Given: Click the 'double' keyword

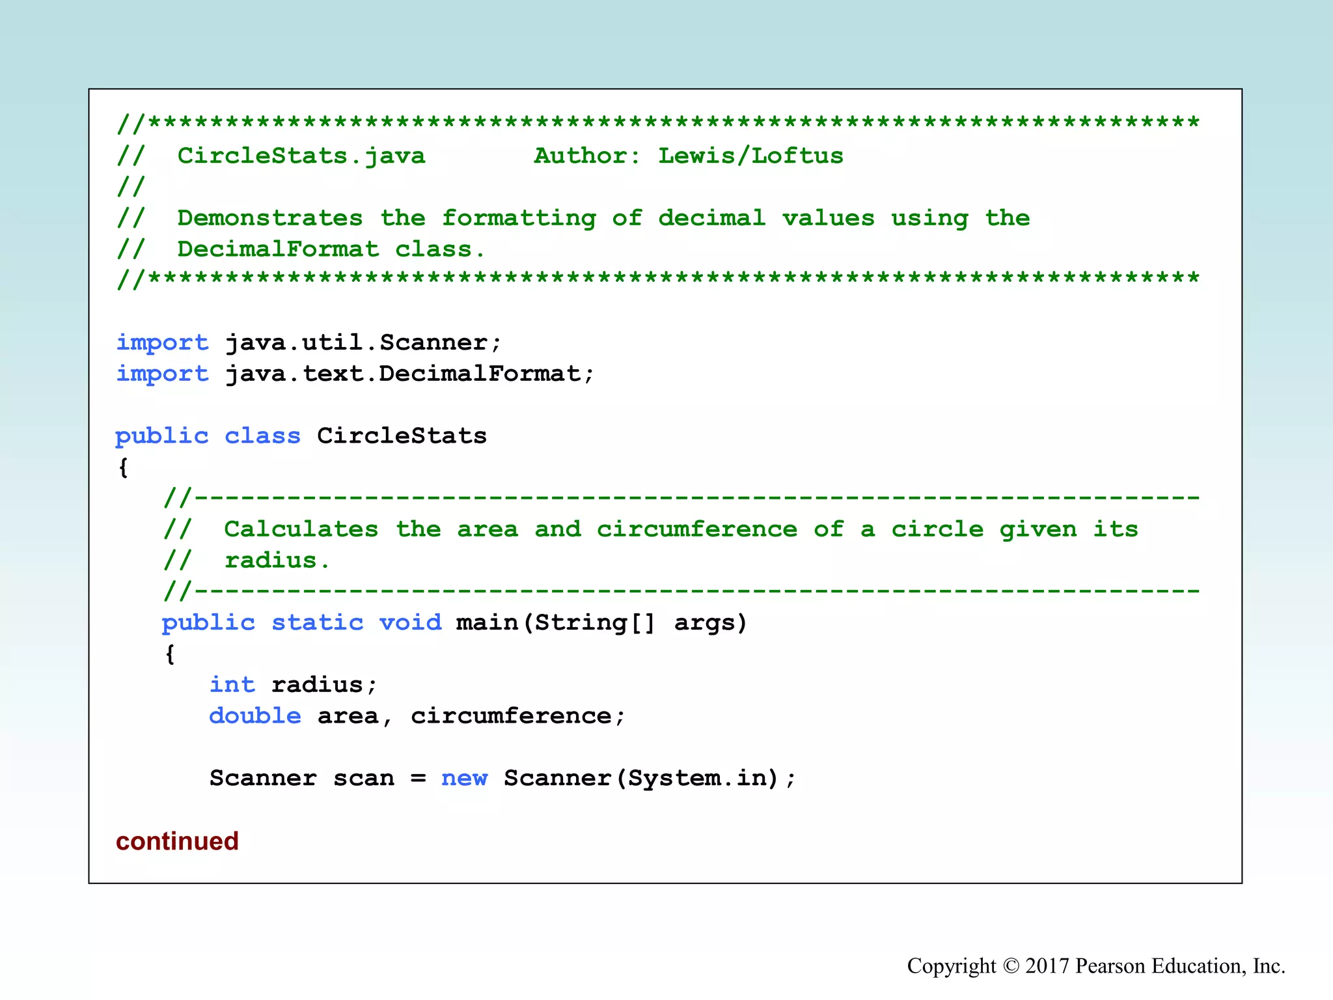Looking at the screenshot, I should (x=254, y=716).
